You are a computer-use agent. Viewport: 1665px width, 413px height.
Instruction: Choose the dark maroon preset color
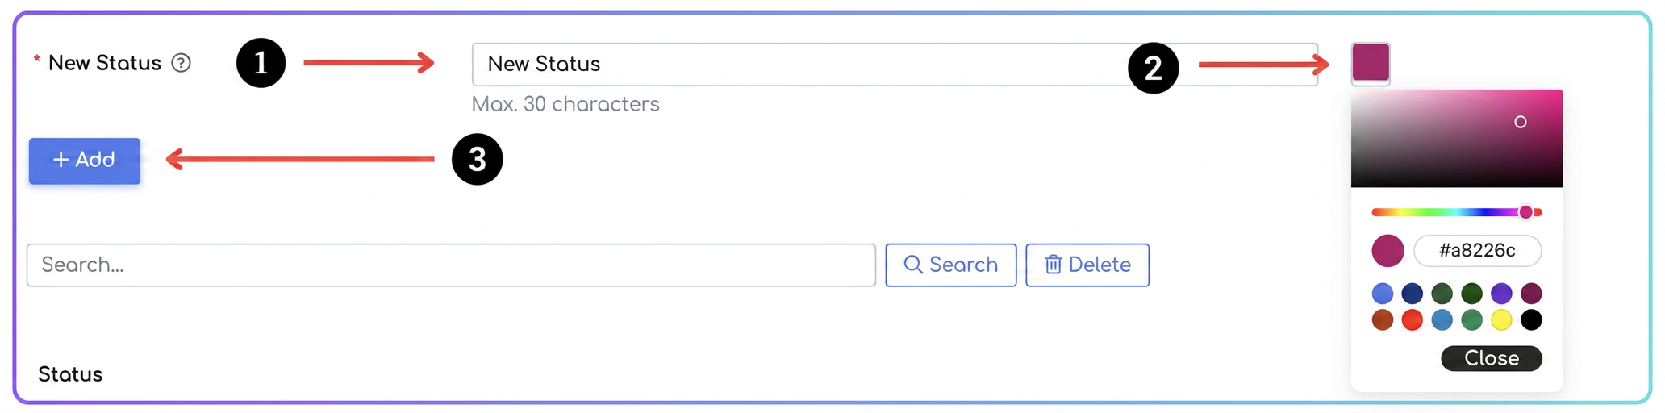(x=1530, y=293)
